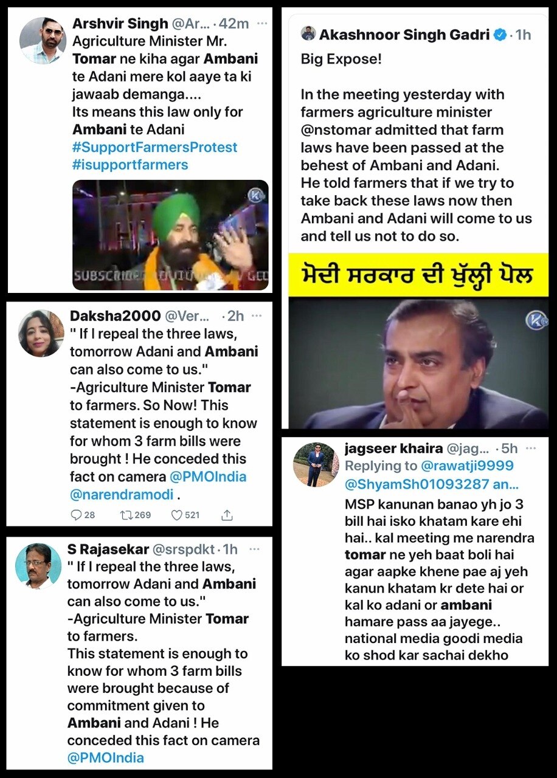The height and width of the screenshot is (778, 557).
Task: Open the #isupportfarmers hashtag link
Action: [130, 165]
